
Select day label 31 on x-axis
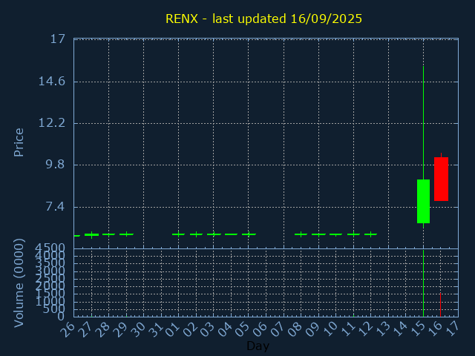(x=154, y=329)
